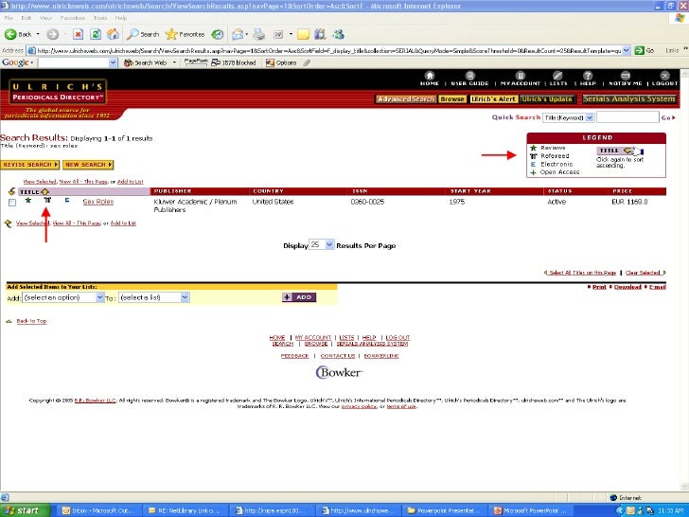
Task: Check the checkbox beside Sex Roles
Action: 12,203
